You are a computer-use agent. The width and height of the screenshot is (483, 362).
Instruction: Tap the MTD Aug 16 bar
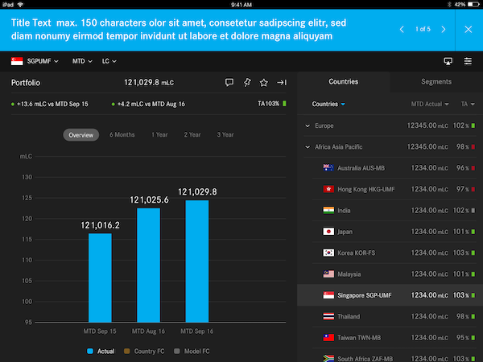(148, 265)
